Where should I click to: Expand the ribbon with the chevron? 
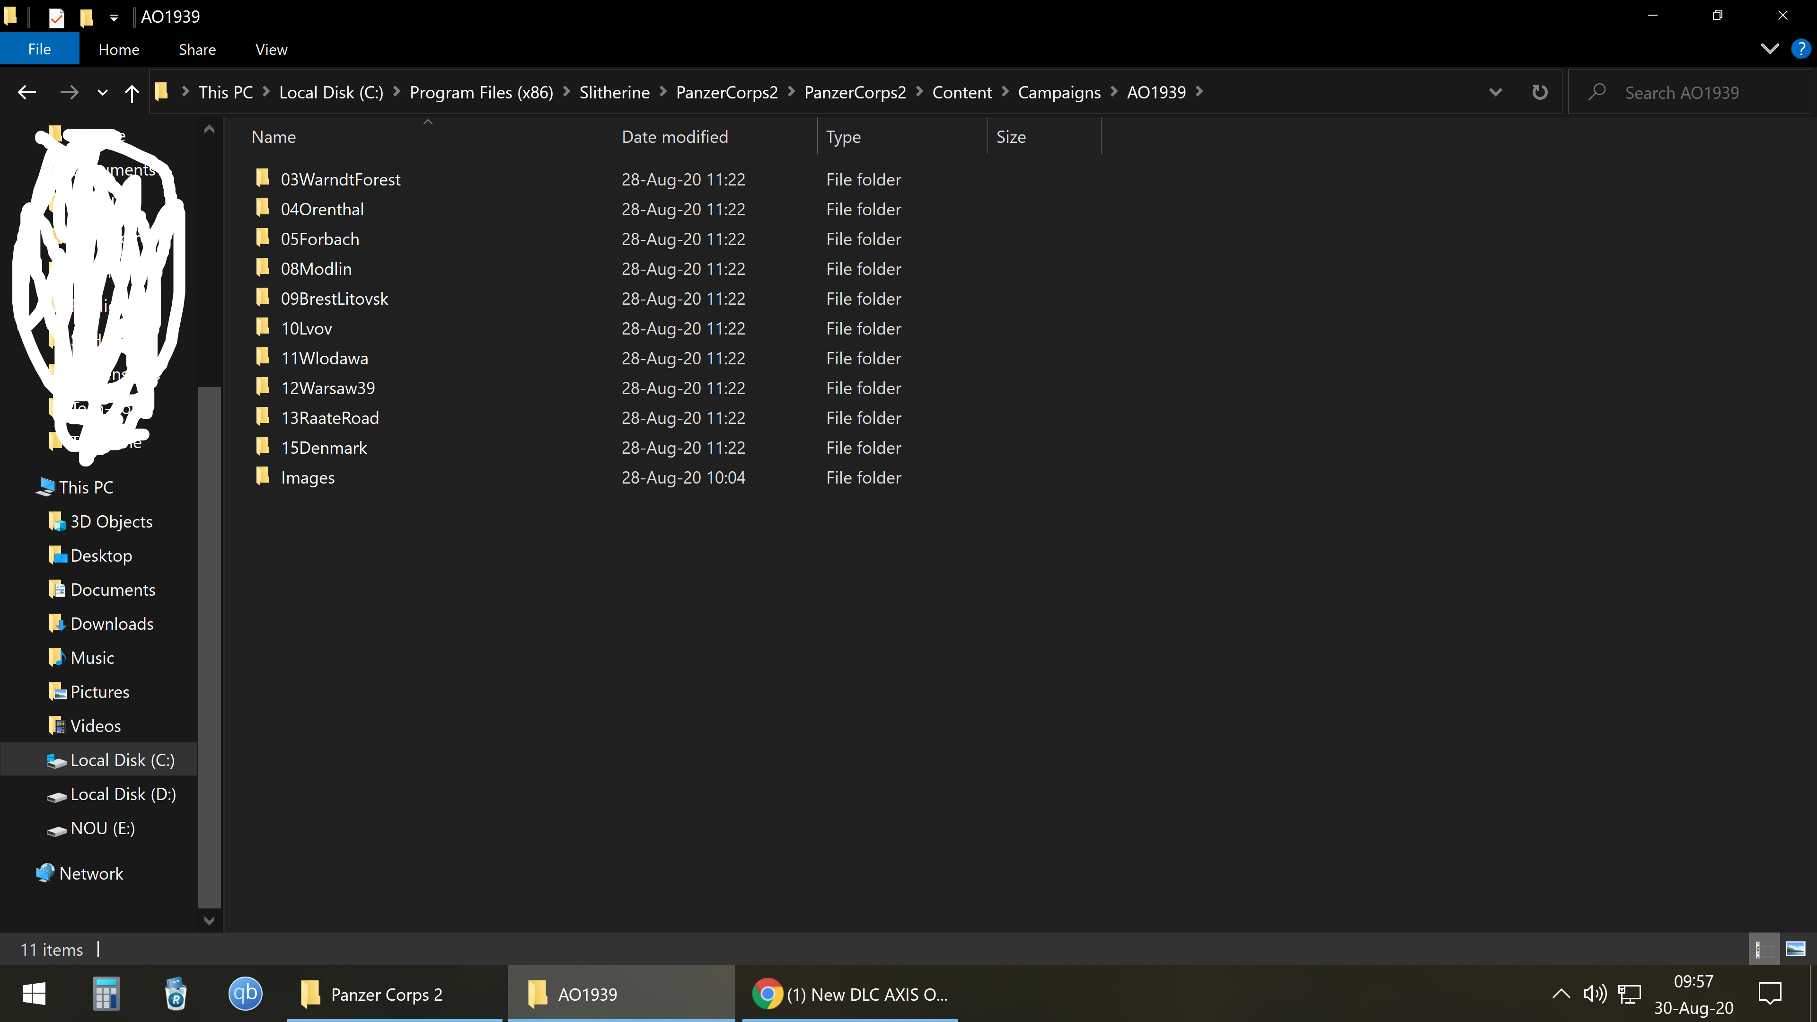click(1769, 49)
